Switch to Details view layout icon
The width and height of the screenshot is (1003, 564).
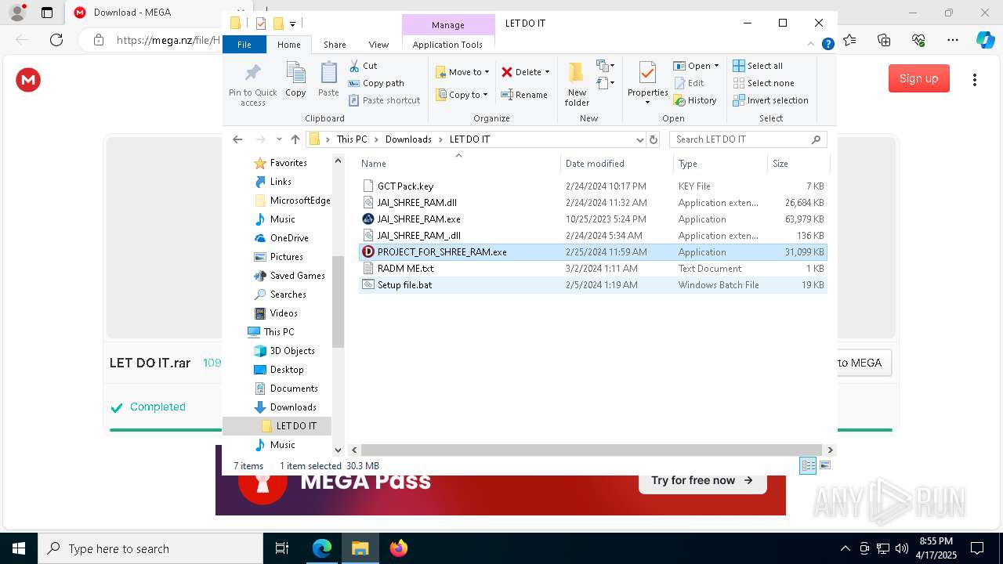[808, 465]
